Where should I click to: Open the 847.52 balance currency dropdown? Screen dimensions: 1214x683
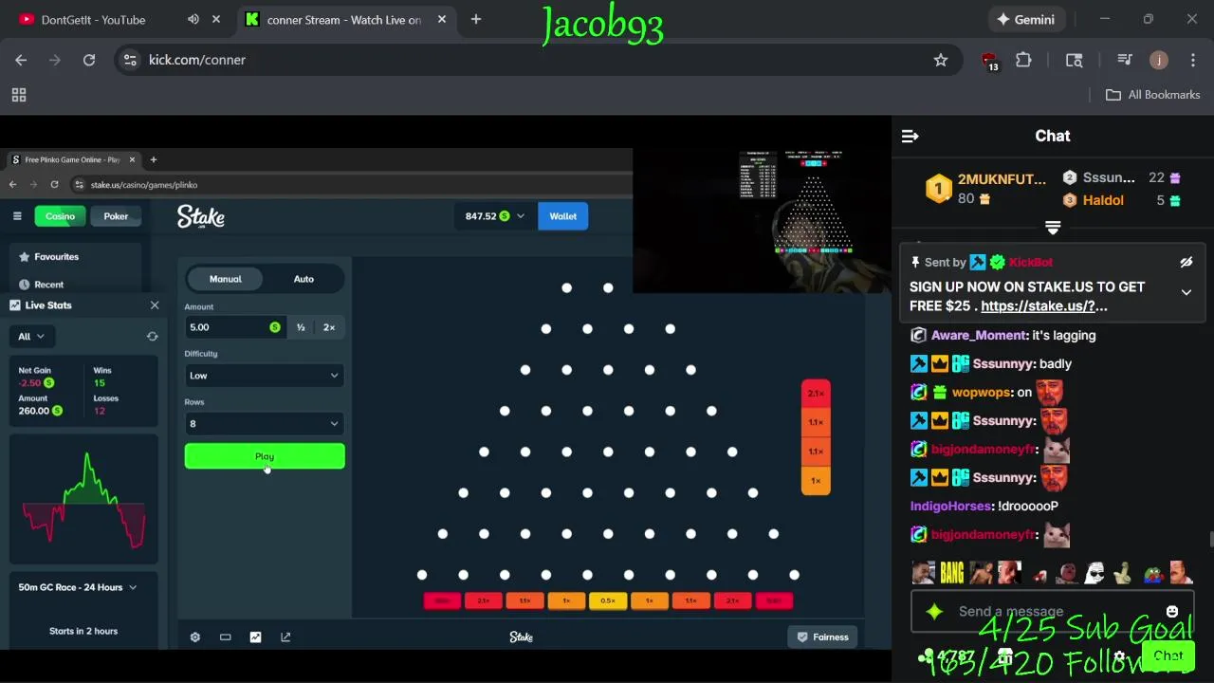point(495,216)
